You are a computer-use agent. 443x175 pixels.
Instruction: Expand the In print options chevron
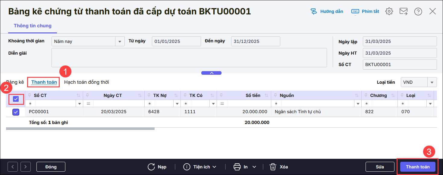pyautogui.click(x=254, y=167)
